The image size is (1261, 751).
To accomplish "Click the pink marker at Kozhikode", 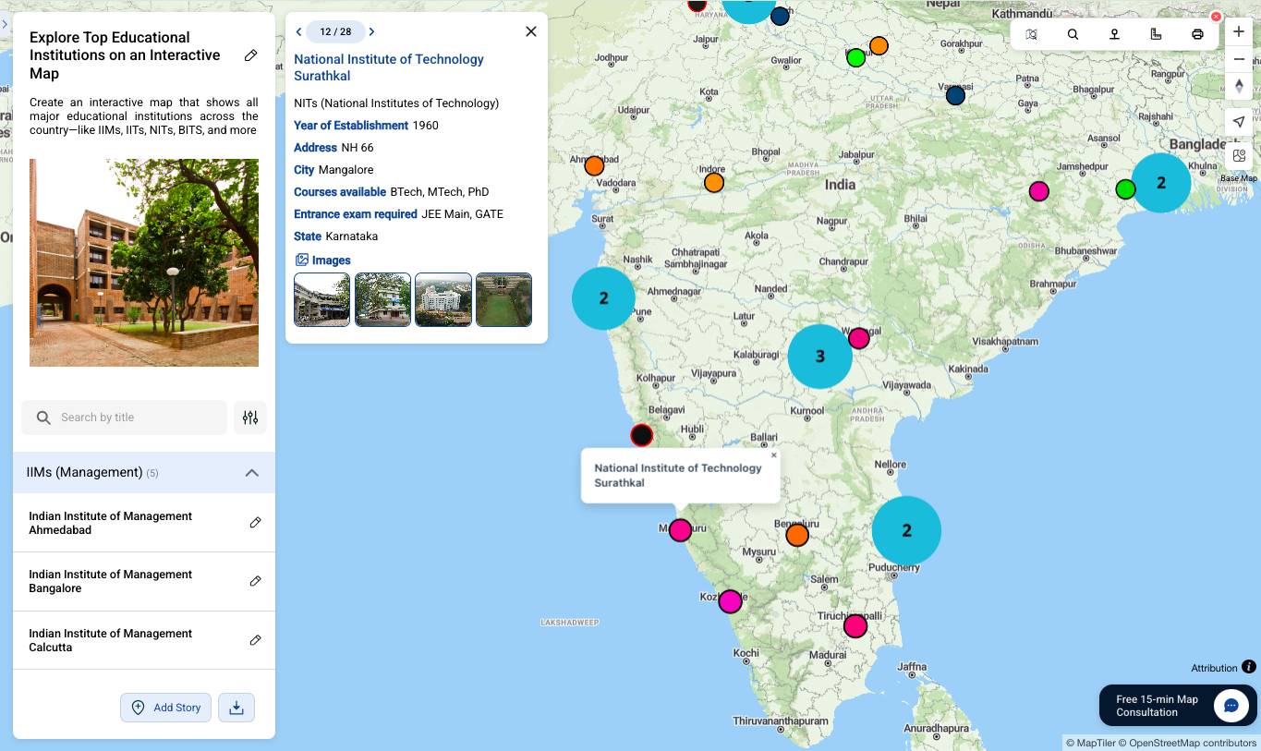I will (x=731, y=601).
